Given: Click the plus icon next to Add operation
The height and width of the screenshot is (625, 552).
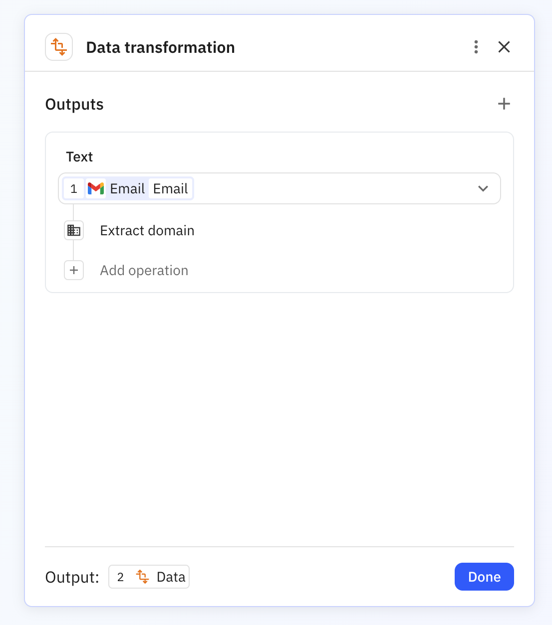Looking at the screenshot, I should click(73, 270).
